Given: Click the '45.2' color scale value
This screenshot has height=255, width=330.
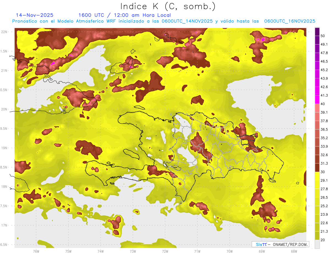Looking at the screenshot, I should 324,70.
